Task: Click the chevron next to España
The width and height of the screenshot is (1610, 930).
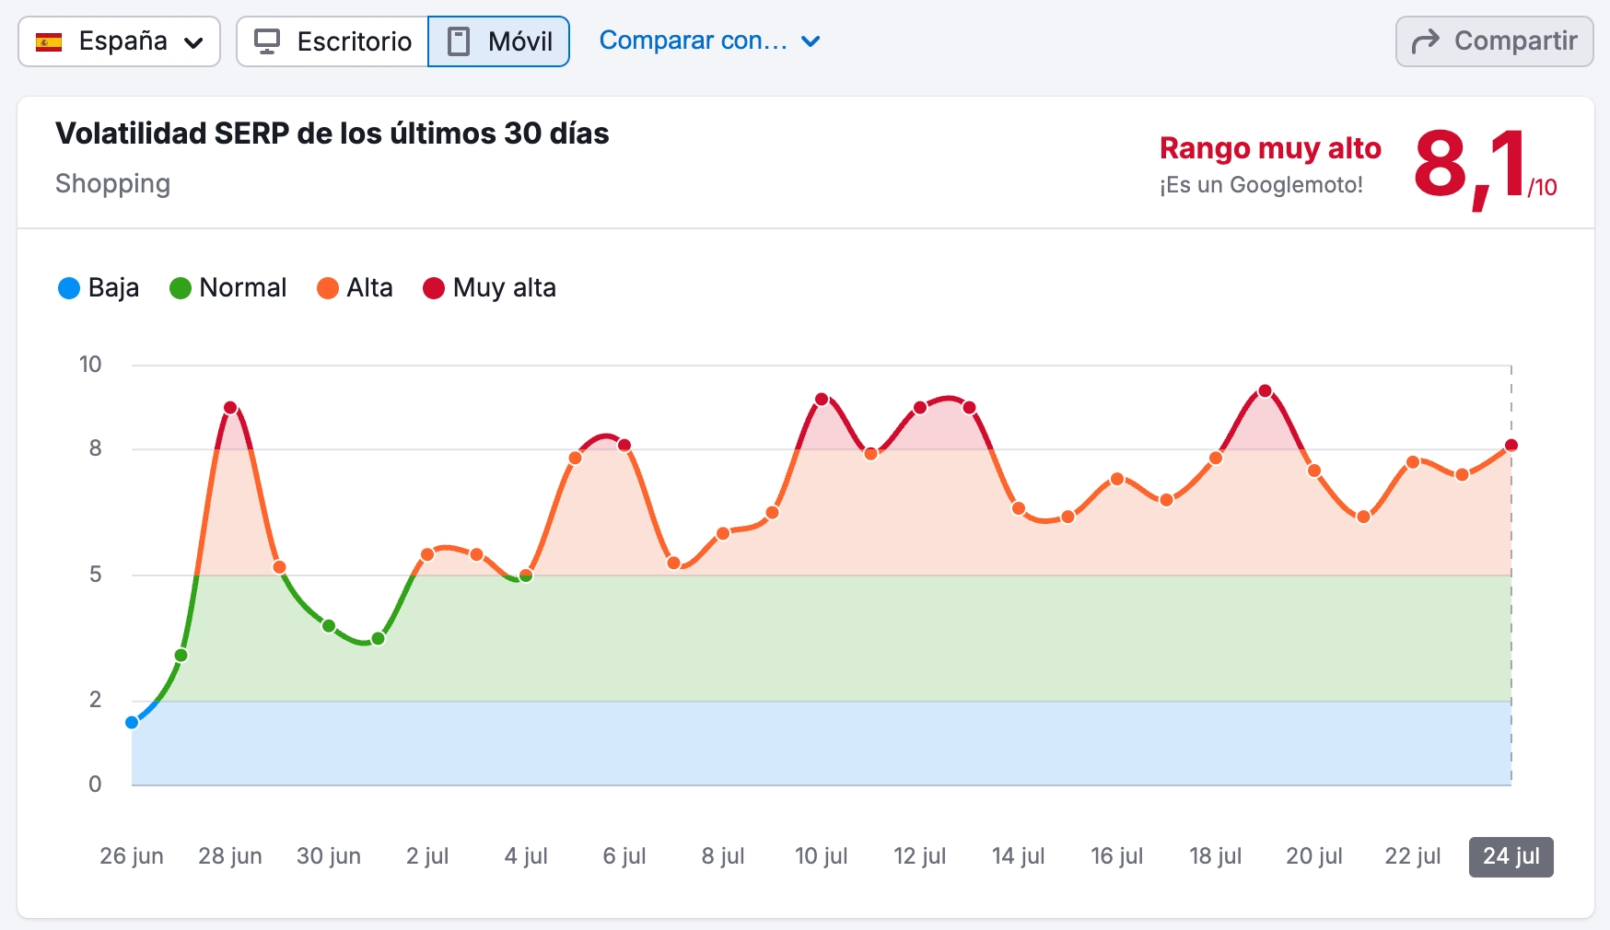Action: [x=192, y=42]
